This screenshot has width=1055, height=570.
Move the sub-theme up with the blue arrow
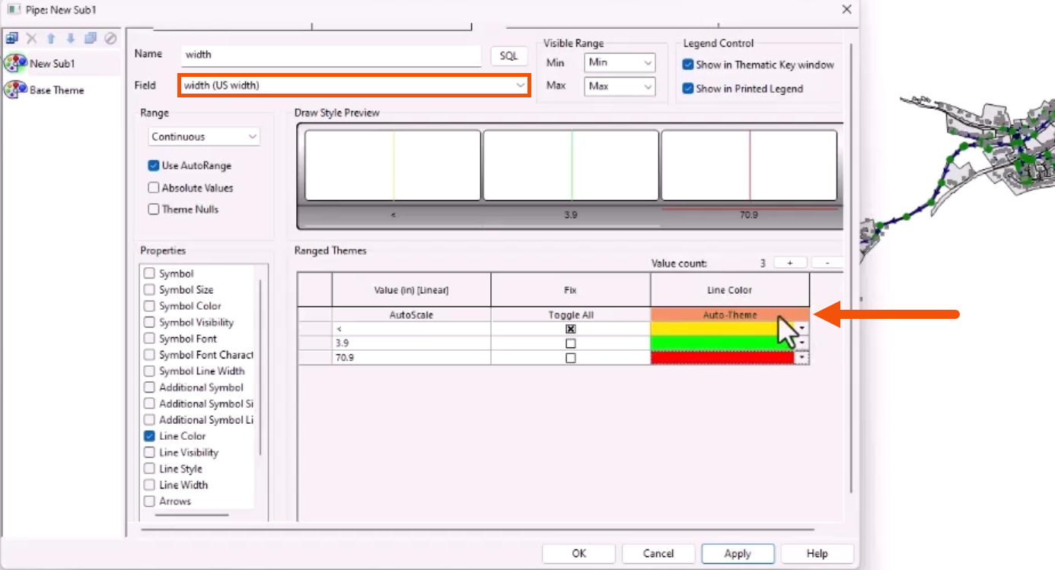(51, 37)
